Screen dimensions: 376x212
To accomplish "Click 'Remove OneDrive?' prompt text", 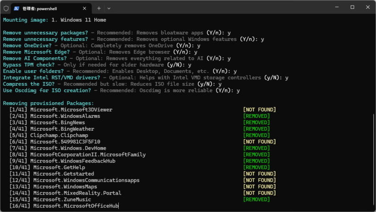I will (x=27, y=45).
